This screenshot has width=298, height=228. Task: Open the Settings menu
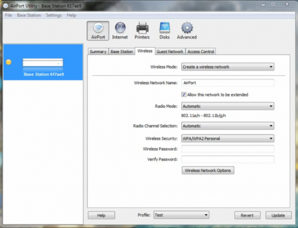click(x=54, y=16)
